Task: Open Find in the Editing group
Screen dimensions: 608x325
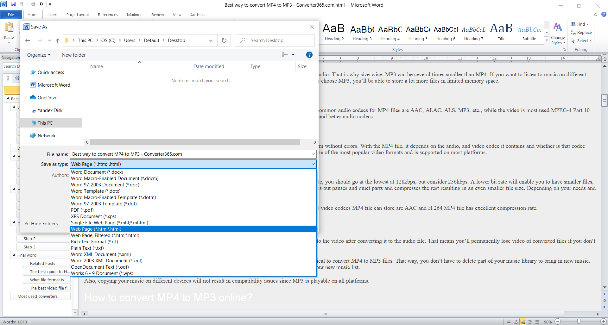Action: [580, 24]
